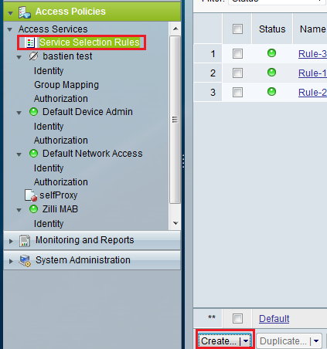This screenshot has width=327, height=349.
Task: Click green status icon of Zilli MAB
Action: (x=33, y=209)
